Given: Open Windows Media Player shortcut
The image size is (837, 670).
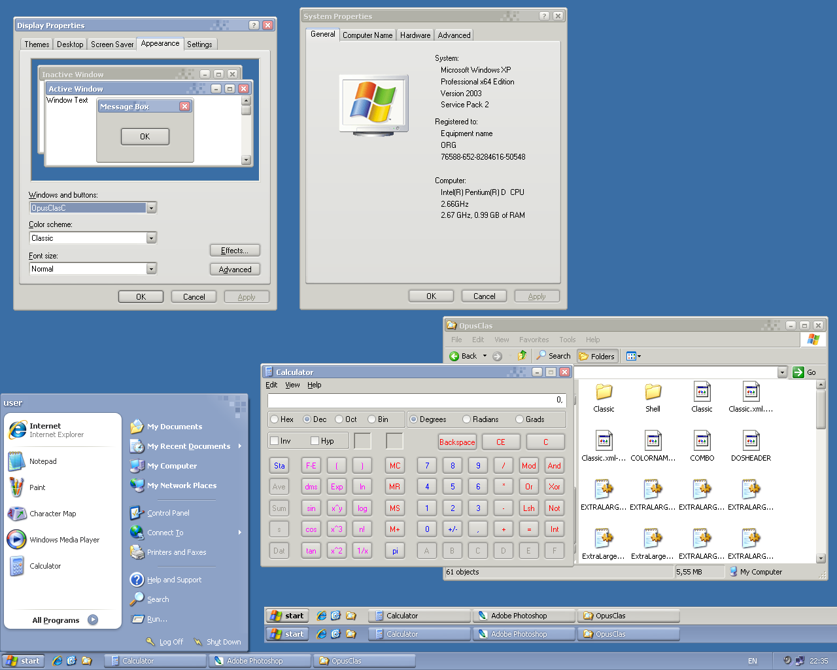Looking at the screenshot, I should (x=64, y=540).
